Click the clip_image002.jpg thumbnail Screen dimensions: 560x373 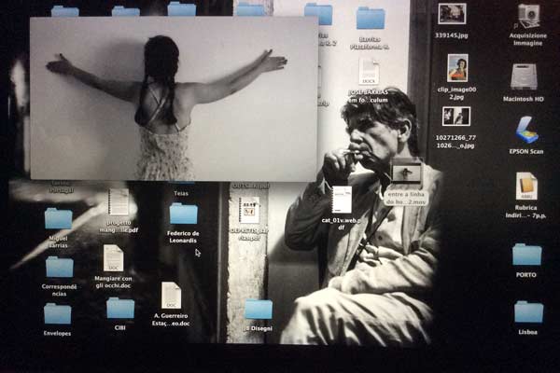click(457, 67)
